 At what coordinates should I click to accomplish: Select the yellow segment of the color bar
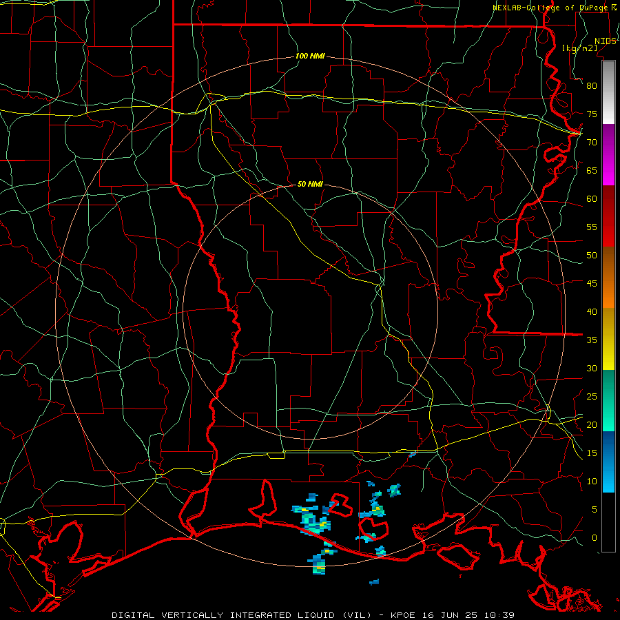[608, 339]
